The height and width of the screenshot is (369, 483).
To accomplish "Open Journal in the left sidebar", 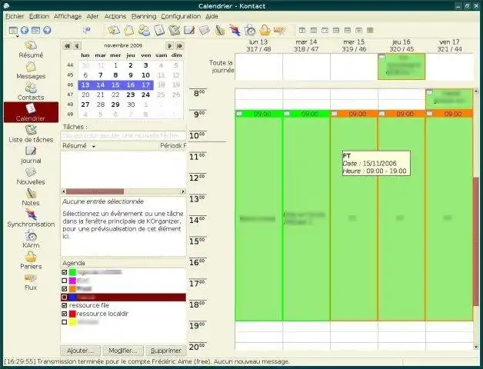I will click(31, 155).
